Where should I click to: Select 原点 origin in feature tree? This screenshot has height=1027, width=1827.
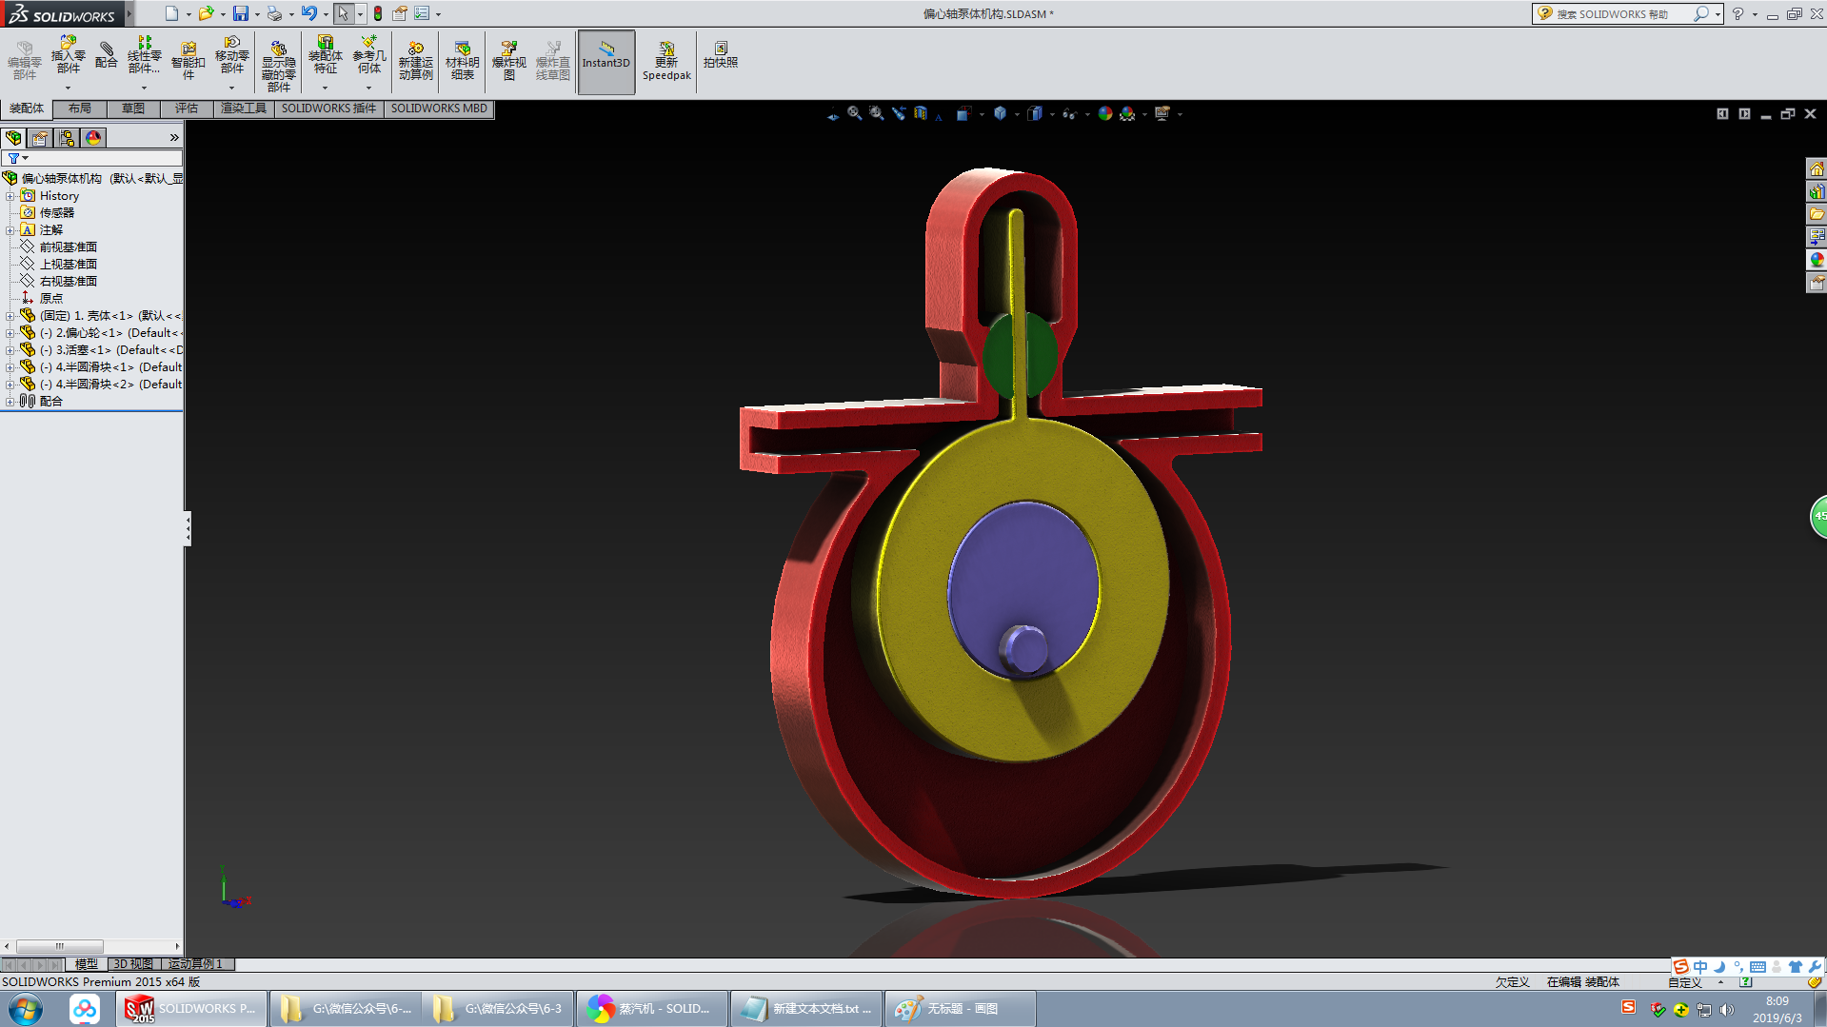tap(51, 299)
